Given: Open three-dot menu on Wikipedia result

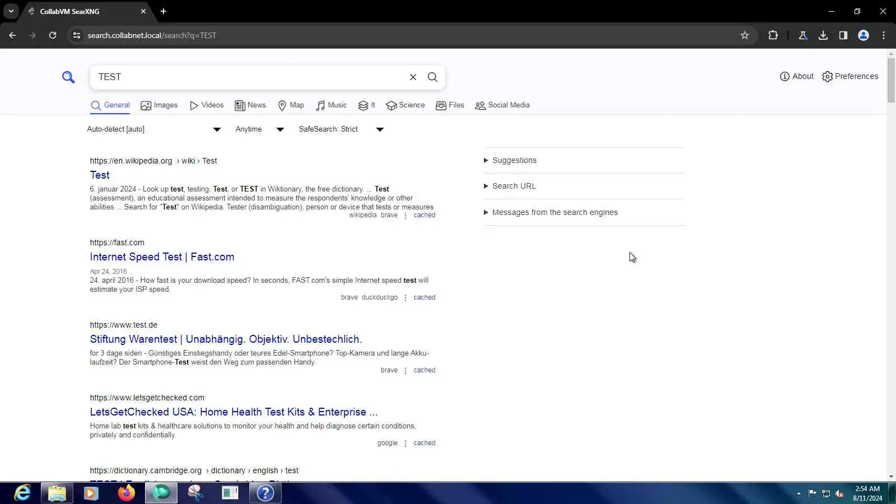Looking at the screenshot, I should pos(405,216).
